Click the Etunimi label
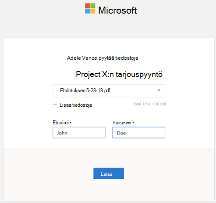 (60, 123)
